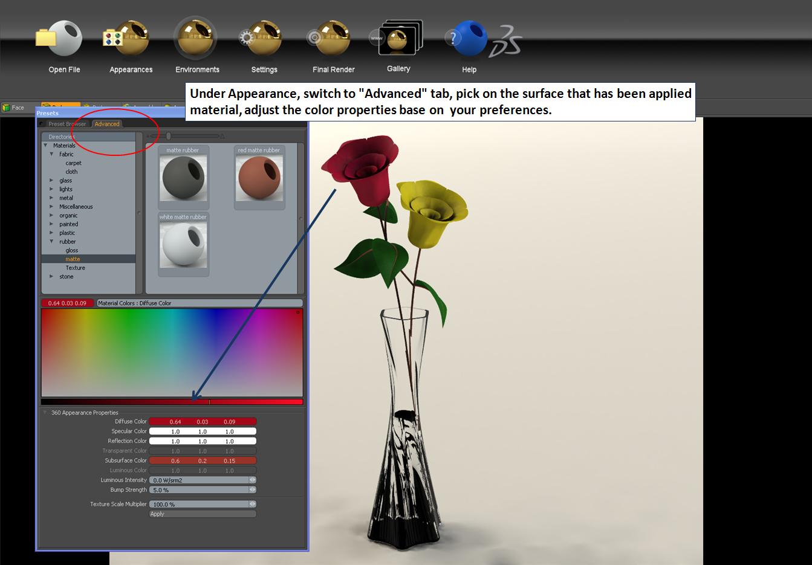812x565 pixels.
Task: Select the Texture tree item
Action: point(75,268)
